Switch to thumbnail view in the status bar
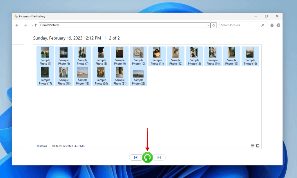Image resolution: width=297 pixels, height=178 pixels. coord(258,146)
